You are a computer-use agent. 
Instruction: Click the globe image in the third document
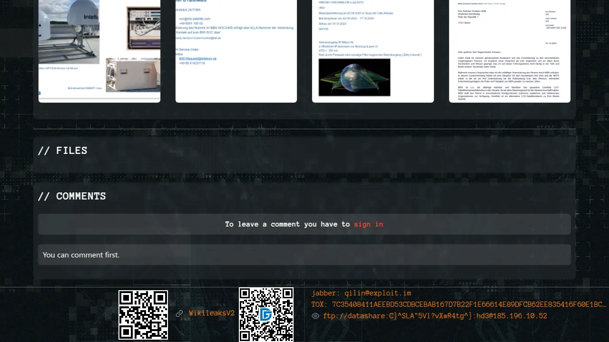(354, 77)
